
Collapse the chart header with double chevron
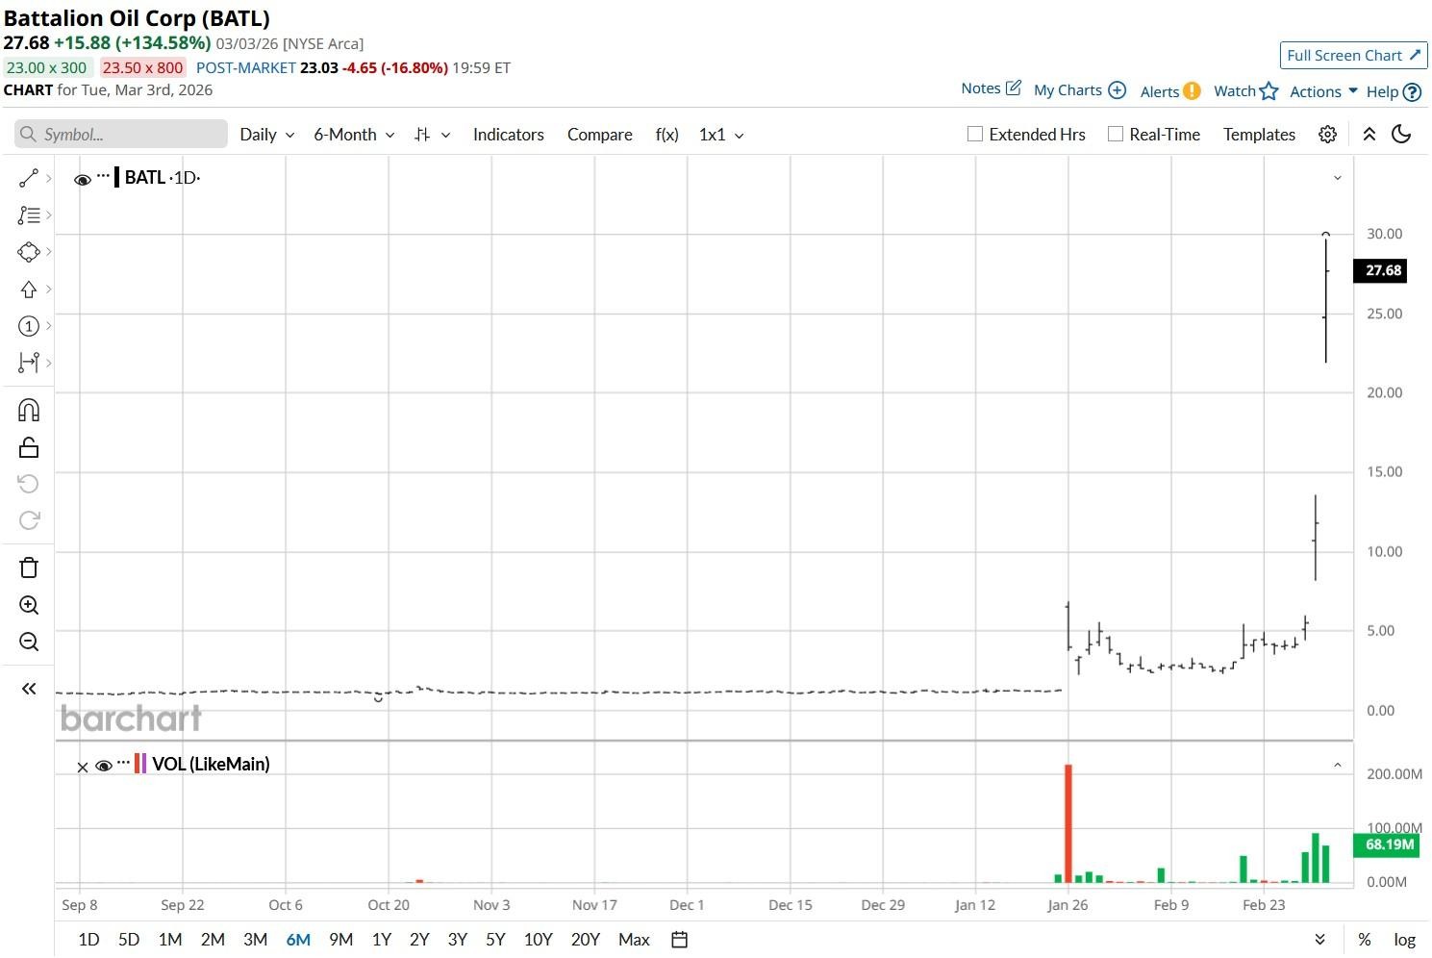click(1369, 135)
